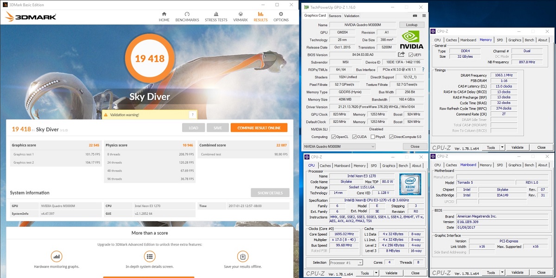Switch to the Sensors tab in GPU-Z
The height and width of the screenshot is (278, 556).
[335, 16]
